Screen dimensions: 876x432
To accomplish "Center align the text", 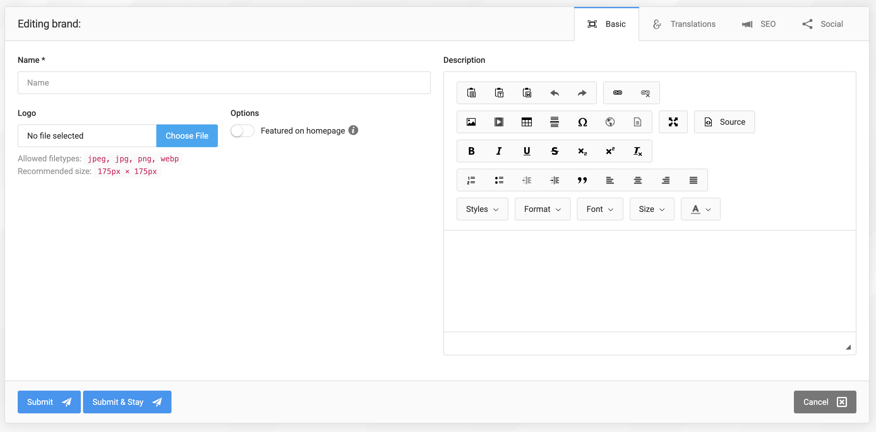I will [x=638, y=180].
